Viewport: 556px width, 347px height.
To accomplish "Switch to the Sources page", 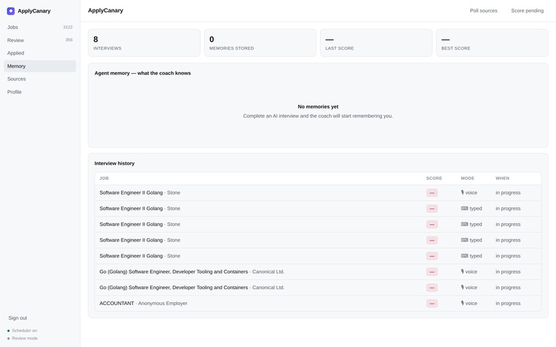I will (x=40, y=79).
